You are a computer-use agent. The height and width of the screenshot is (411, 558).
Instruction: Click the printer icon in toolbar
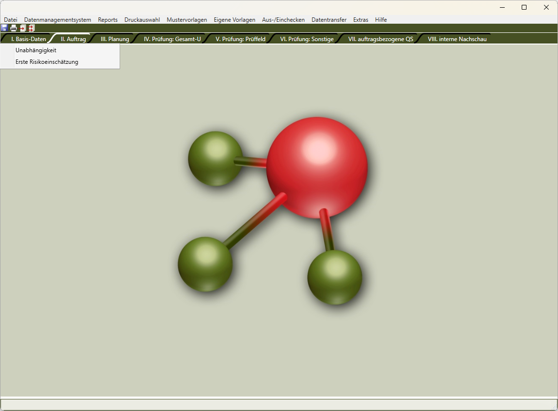click(14, 28)
